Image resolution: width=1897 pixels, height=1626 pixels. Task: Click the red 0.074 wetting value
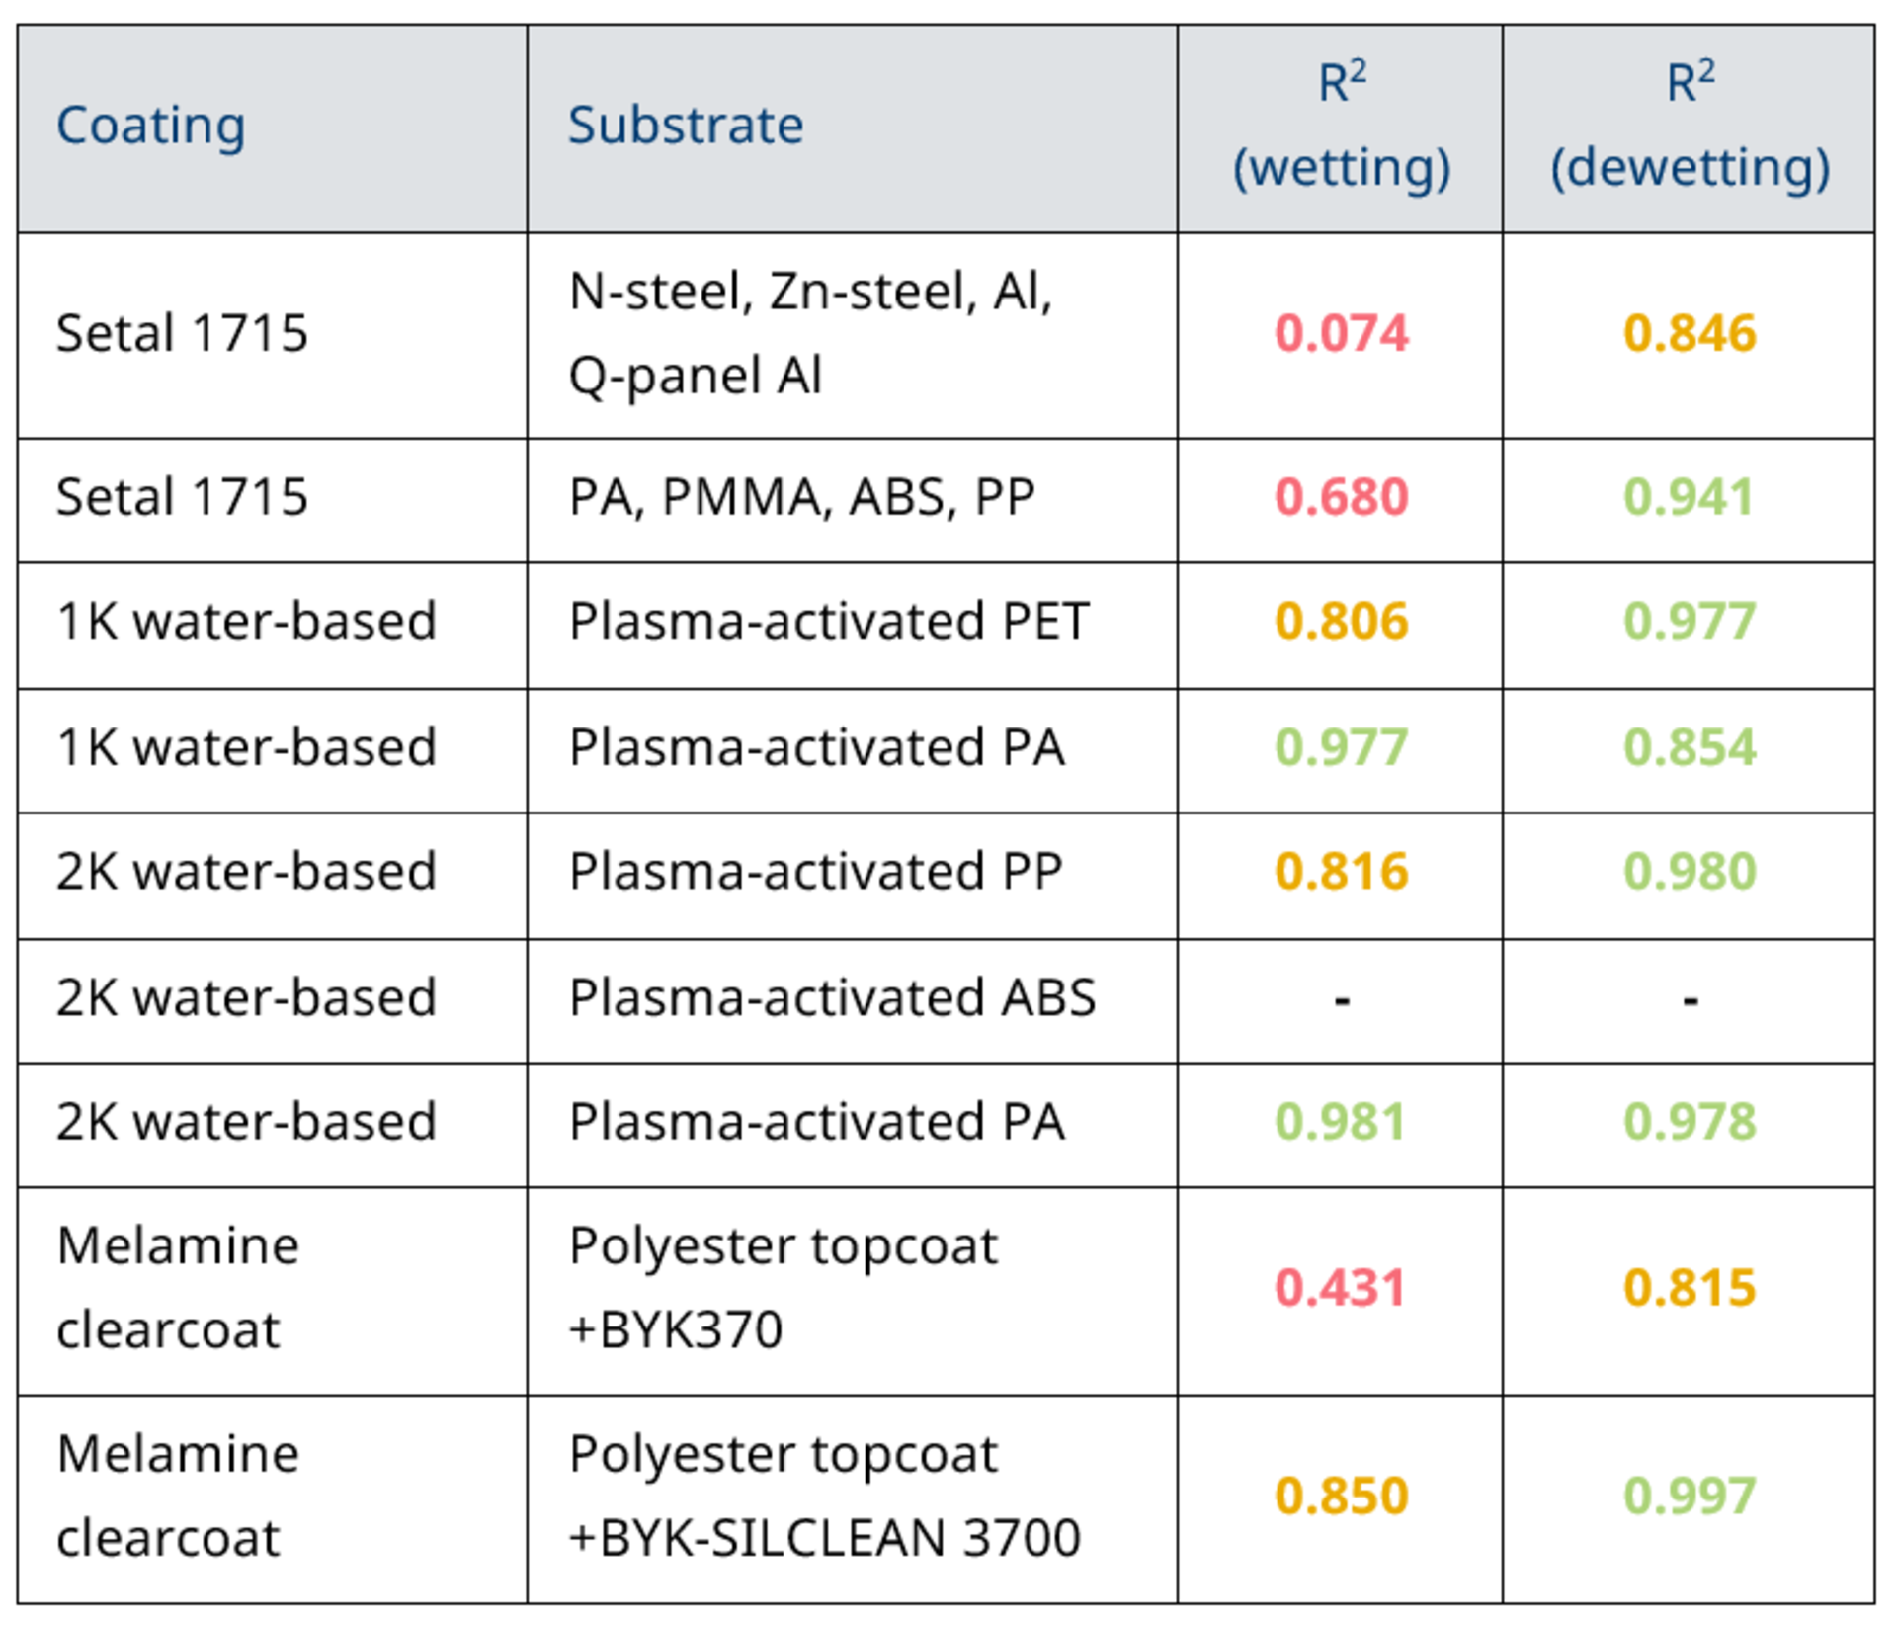[x=1341, y=333]
